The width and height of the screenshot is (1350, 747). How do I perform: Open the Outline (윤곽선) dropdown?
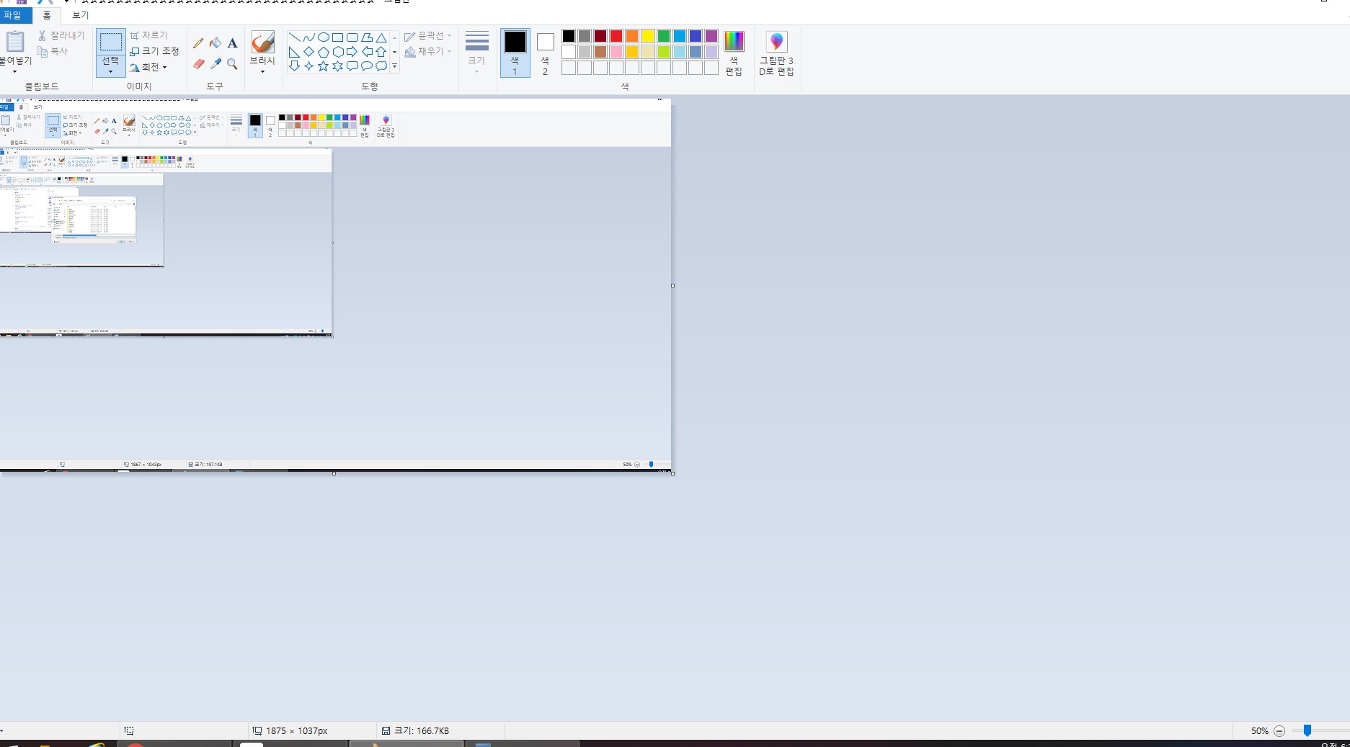click(x=427, y=36)
